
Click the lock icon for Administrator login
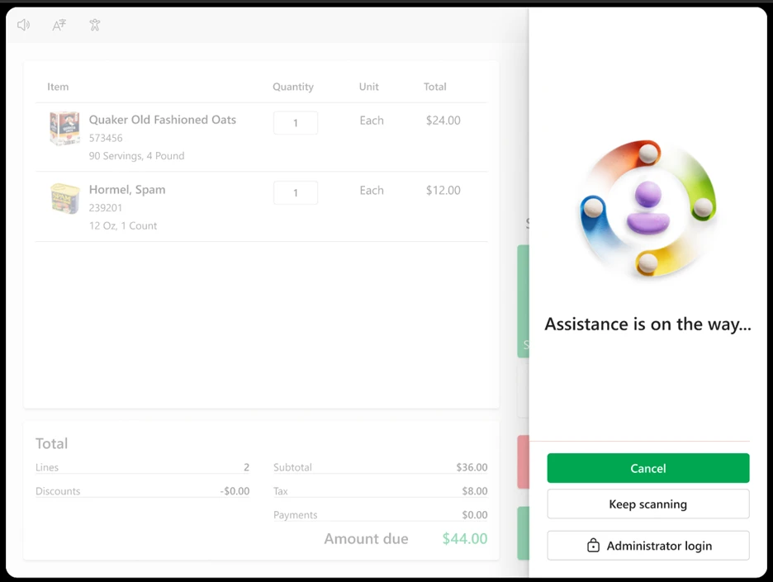pos(593,546)
